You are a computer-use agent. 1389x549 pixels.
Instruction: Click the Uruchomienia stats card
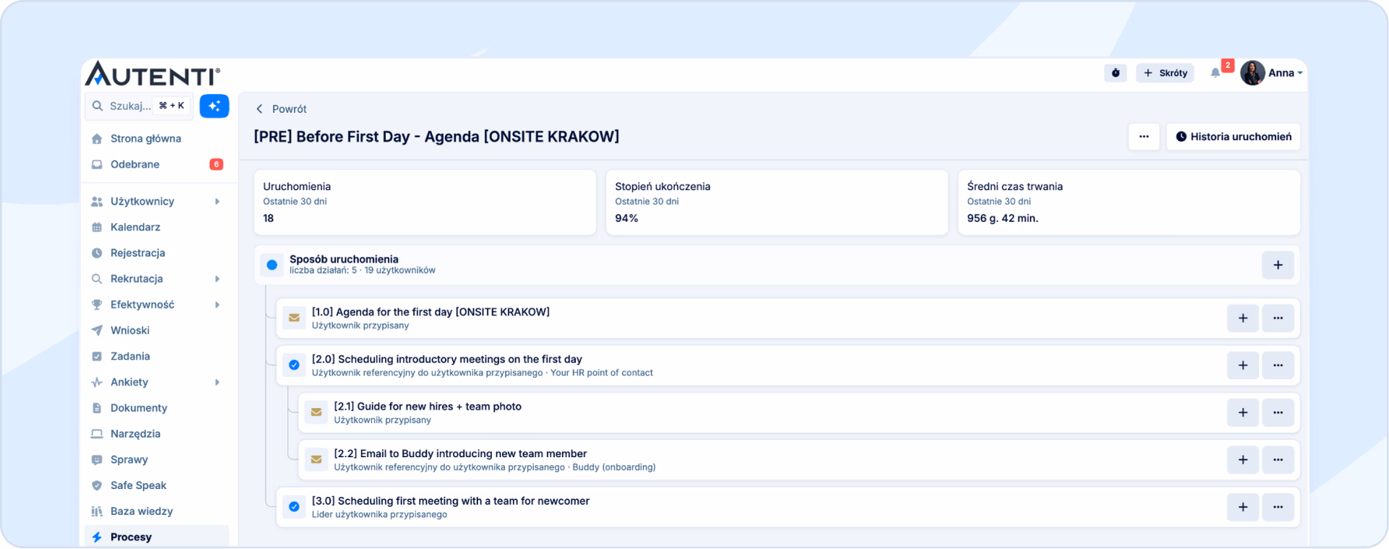coord(425,203)
